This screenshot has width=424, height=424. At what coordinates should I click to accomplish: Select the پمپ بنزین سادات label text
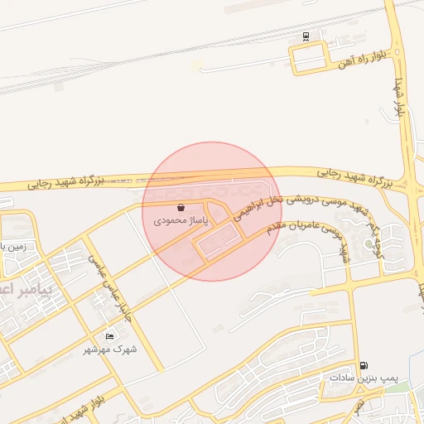(x=364, y=378)
